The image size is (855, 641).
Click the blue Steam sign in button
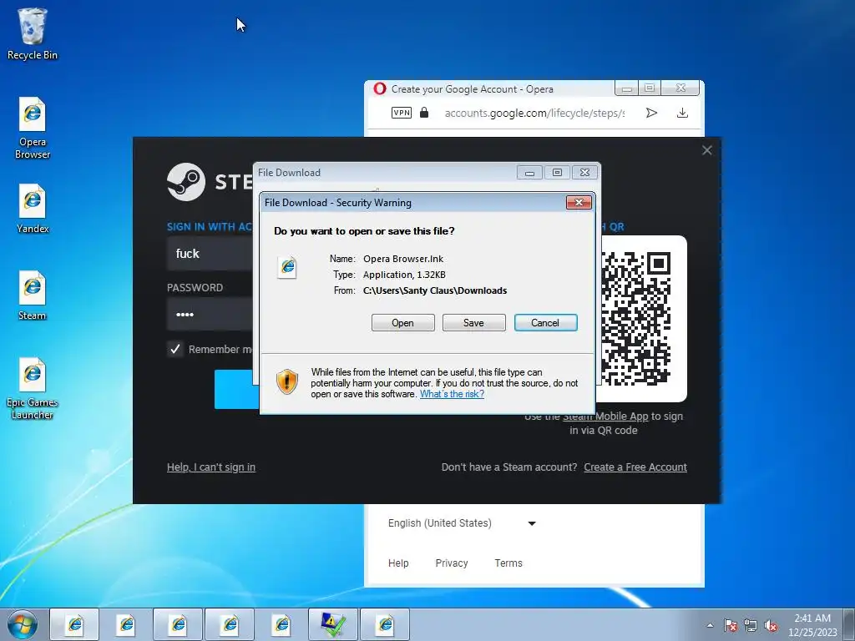pos(236,389)
